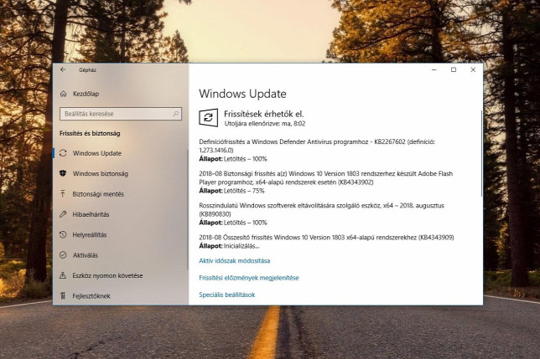
Task: Minimize the Gépház window
Action: pyautogui.click(x=434, y=69)
